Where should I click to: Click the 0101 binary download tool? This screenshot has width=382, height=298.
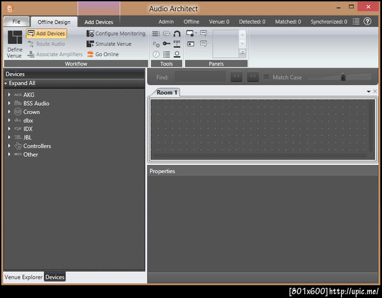click(177, 44)
